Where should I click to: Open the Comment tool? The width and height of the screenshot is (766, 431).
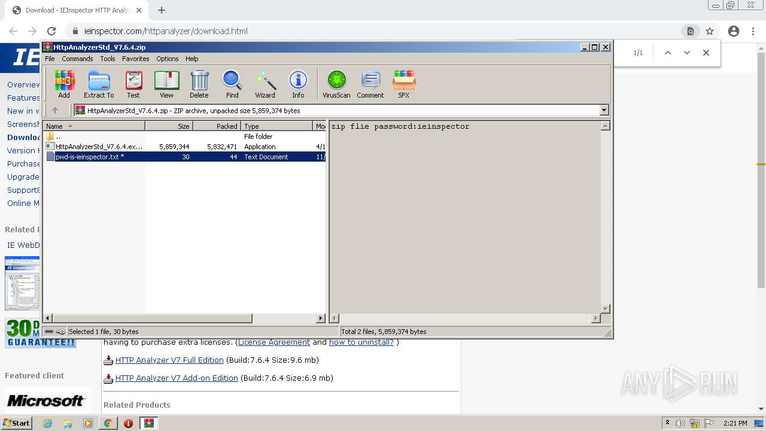pos(370,84)
